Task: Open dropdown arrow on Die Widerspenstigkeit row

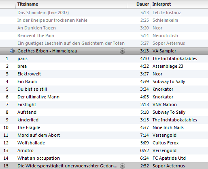Action: pyautogui.click(x=122, y=166)
